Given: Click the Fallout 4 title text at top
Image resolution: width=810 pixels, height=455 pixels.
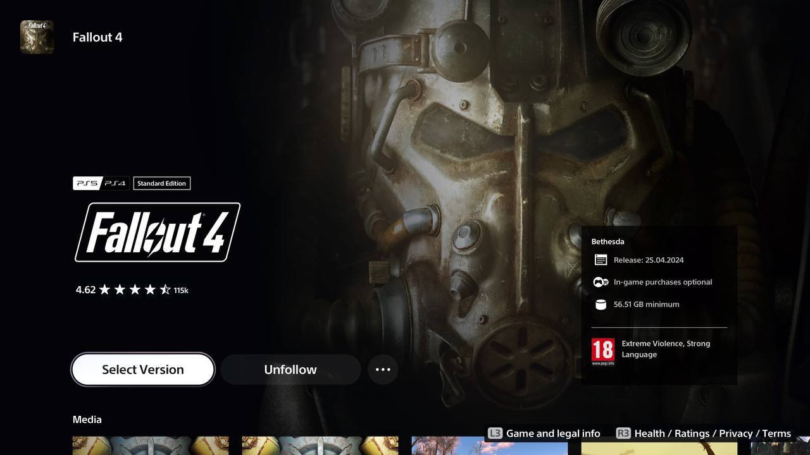Looking at the screenshot, I should pyautogui.click(x=97, y=37).
